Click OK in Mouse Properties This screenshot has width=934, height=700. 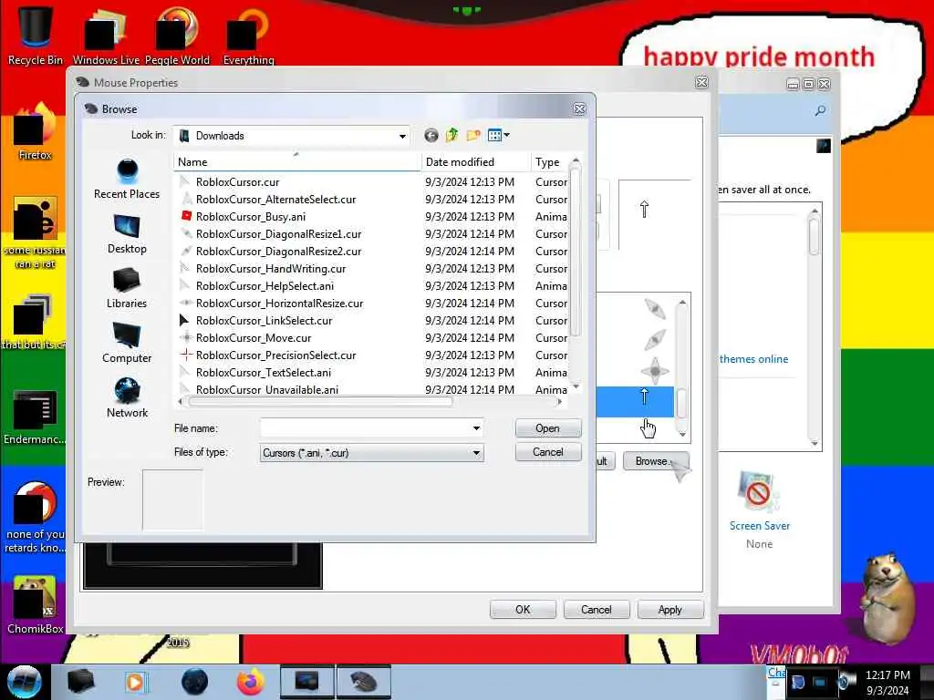click(523, 610)
